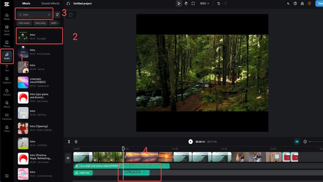Image resolution: width=323 pixels, height=182 pixels.
Task: Open the invite collaborators icon
Action: pos(288,3)
